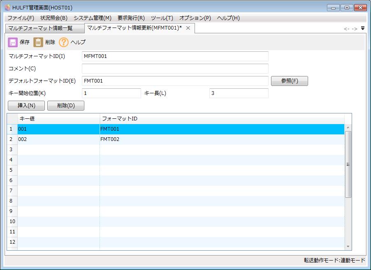Click the フォーマットID column header
The width and height of the screenshot is (371, 270).
point(222,119)
